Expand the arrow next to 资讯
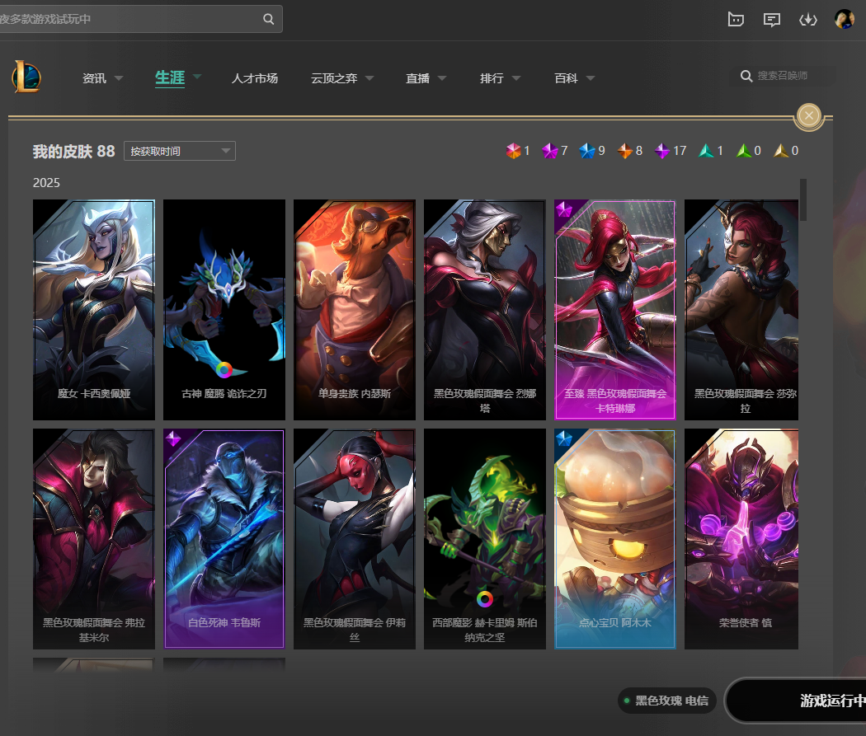This screenshot has width=866, height=736. tap(119, 78)
